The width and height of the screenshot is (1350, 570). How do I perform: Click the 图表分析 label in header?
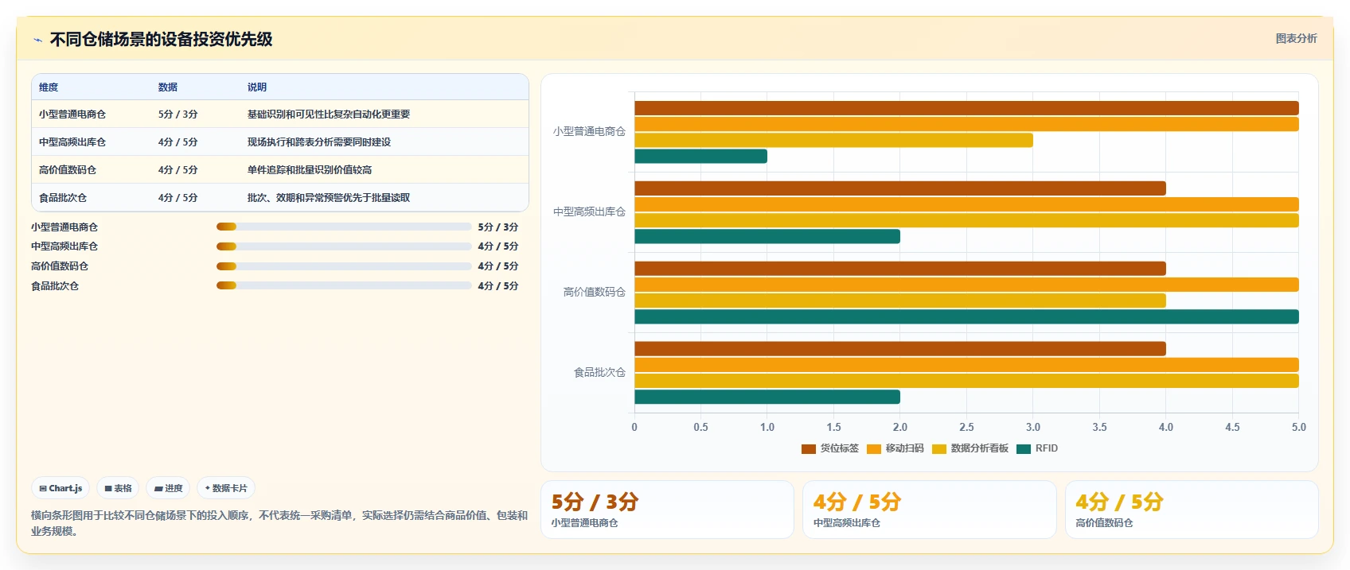pos(1296,38)
